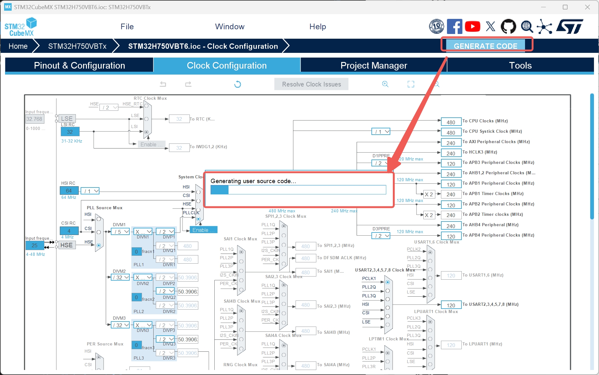Click the Clock Configuration breadcrumb
Viewport: 599px width, 375px height.
click(x=203, y=46)
